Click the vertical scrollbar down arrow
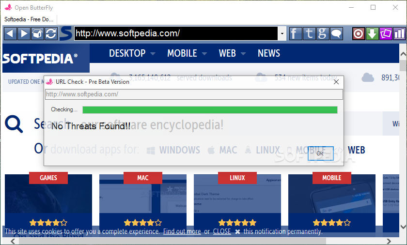This screenshot has width=407, height=245. click(403, 227)
